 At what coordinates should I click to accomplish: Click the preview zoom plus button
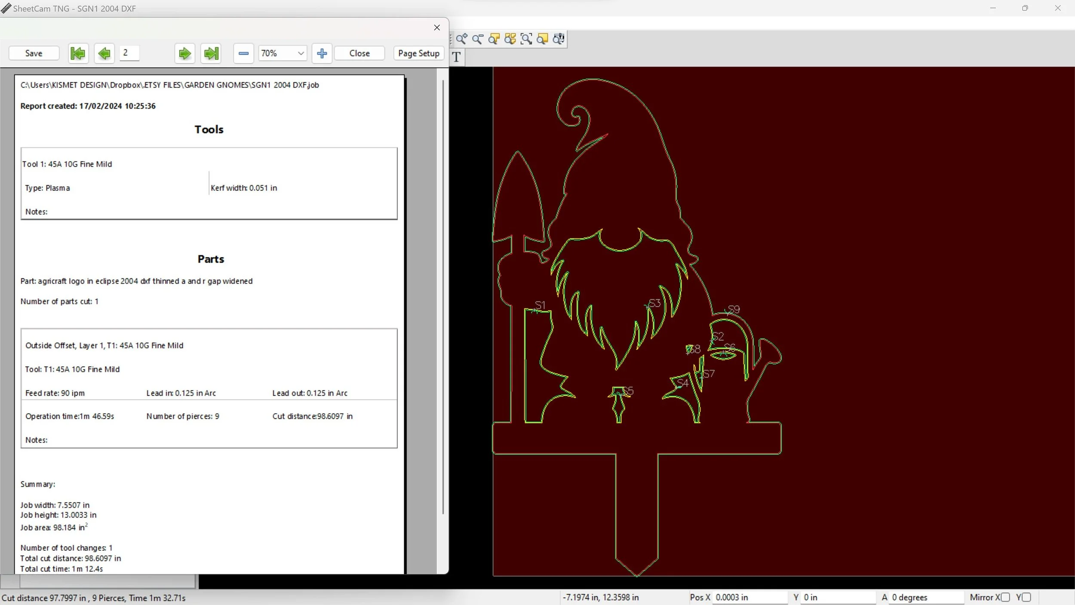tap(322, 53)
